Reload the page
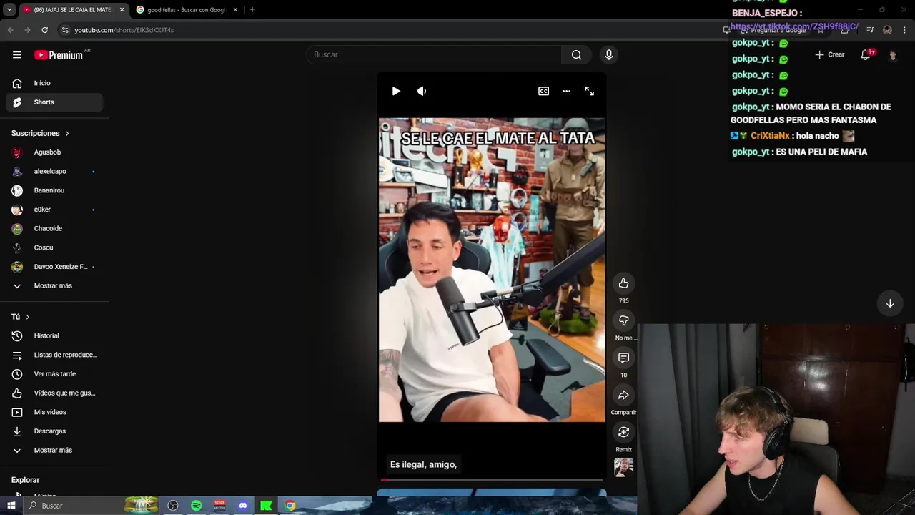Image resolution: width=915 pixels, height=515 pixels. click(x=44, y=30)
